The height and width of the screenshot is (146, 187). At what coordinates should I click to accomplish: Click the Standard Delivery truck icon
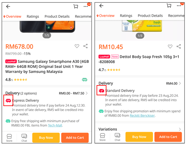101,91
